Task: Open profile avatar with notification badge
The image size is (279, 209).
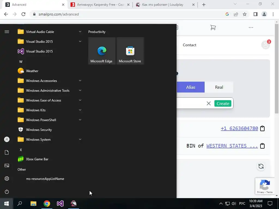Action: click(x=266, y=45)
